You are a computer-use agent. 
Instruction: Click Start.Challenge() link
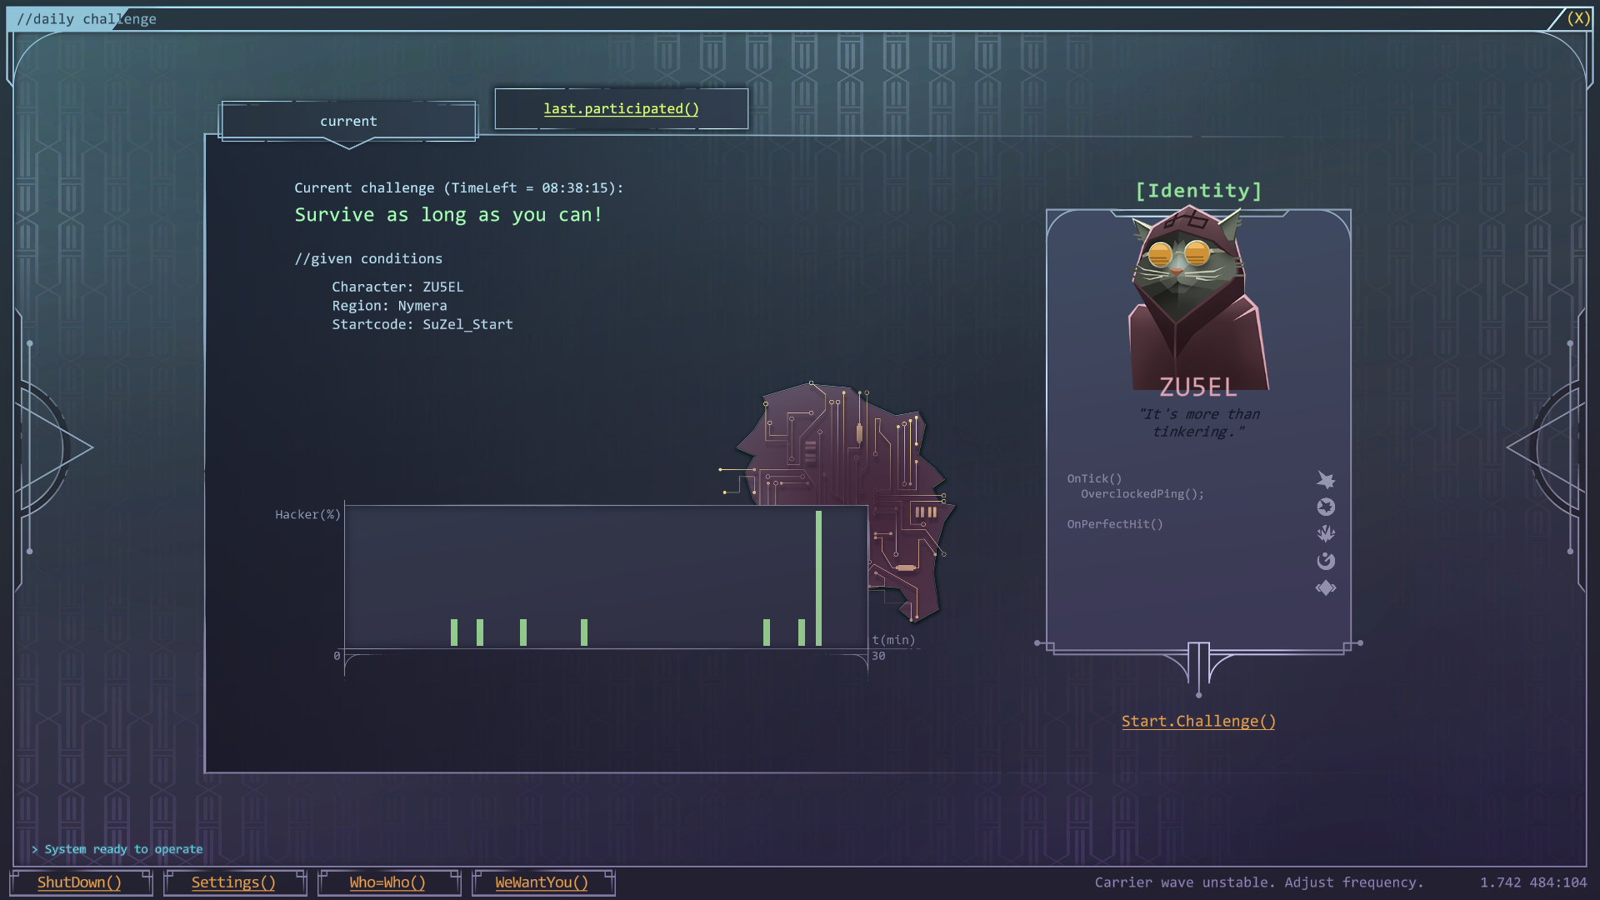1197,722
